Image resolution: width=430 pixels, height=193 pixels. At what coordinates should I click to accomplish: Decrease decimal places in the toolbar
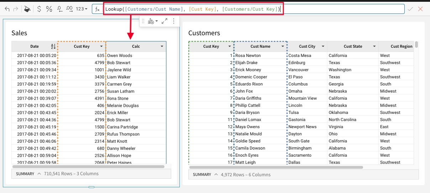click(59, 9)
